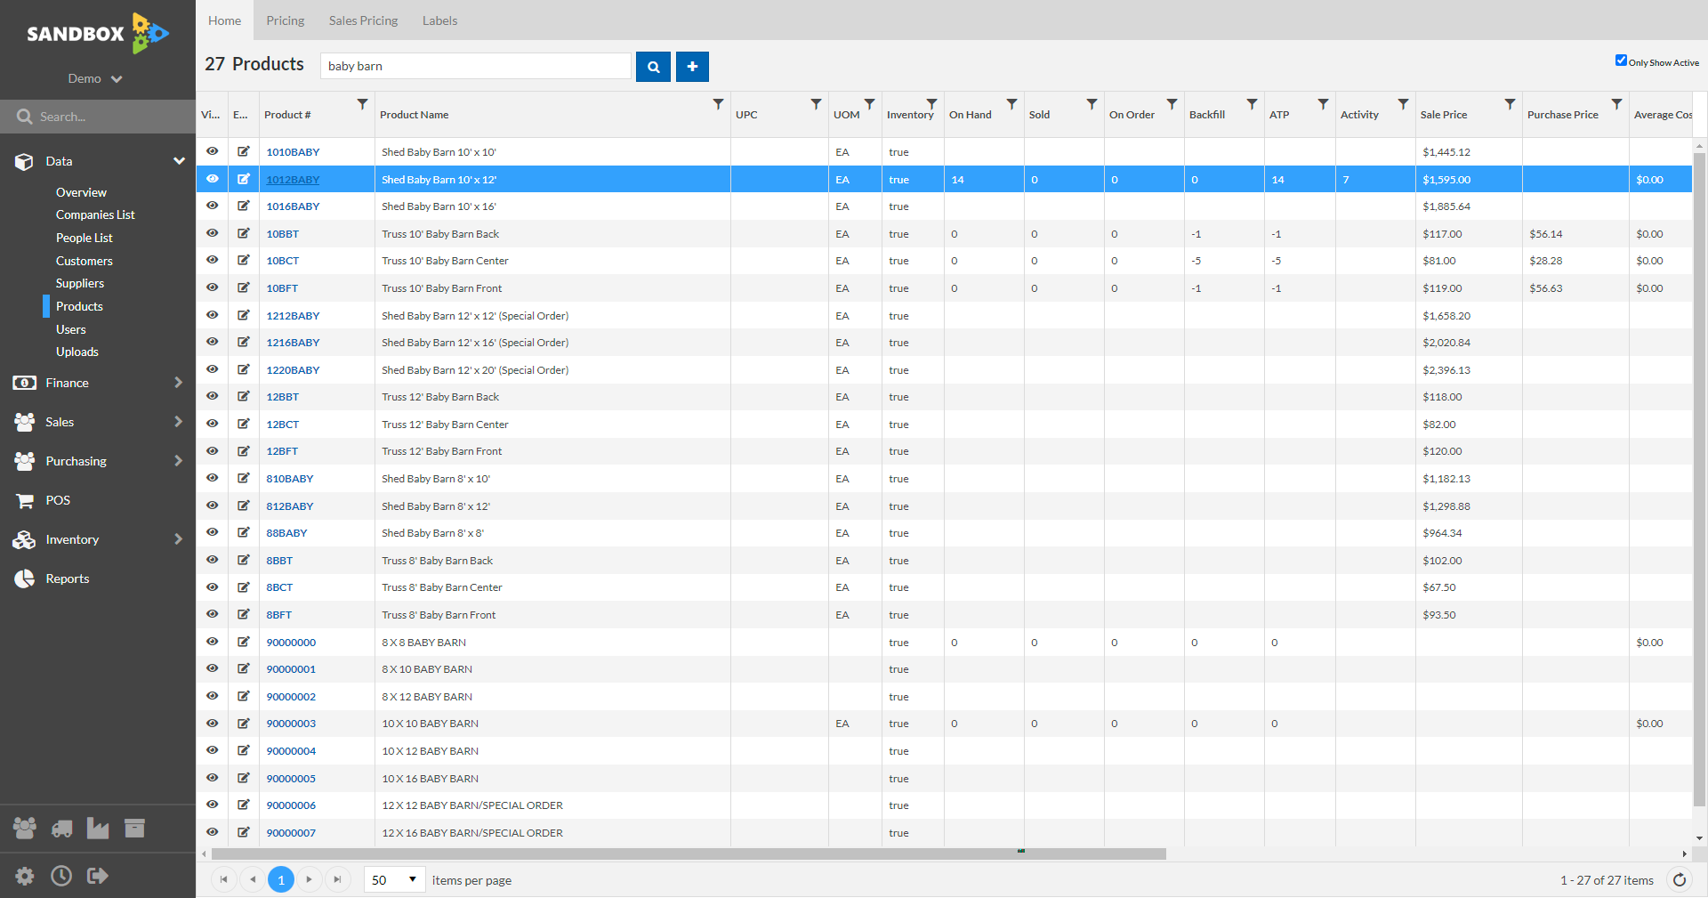Open the 90000005 product link

click(291, 779)
